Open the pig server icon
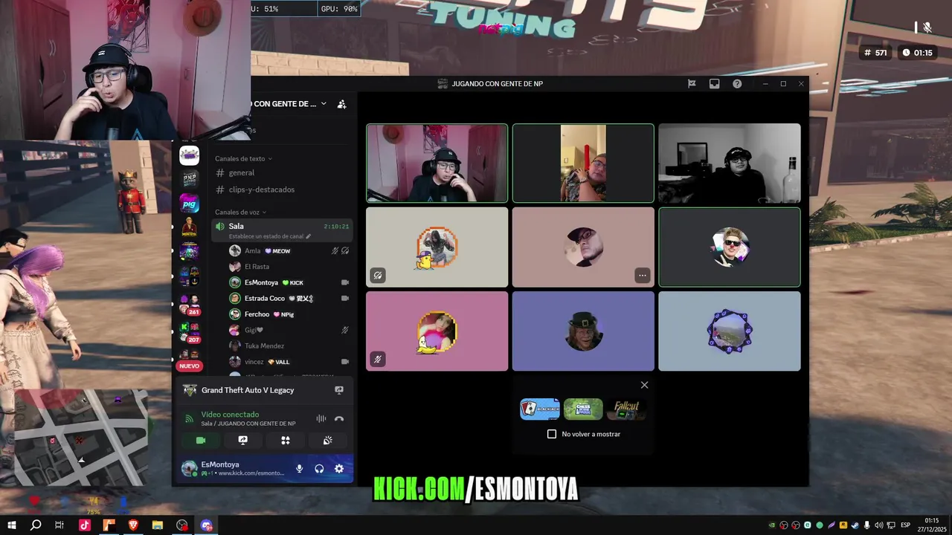The image size is (952, 535). click(190, 203)
